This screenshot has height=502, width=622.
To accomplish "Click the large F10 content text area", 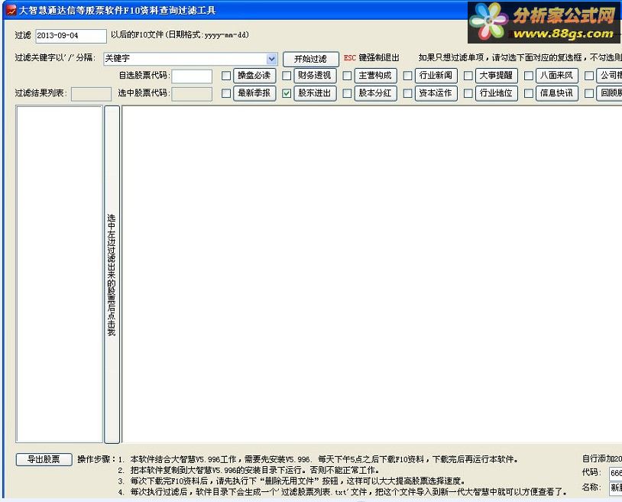I will [x=371, y=274].
